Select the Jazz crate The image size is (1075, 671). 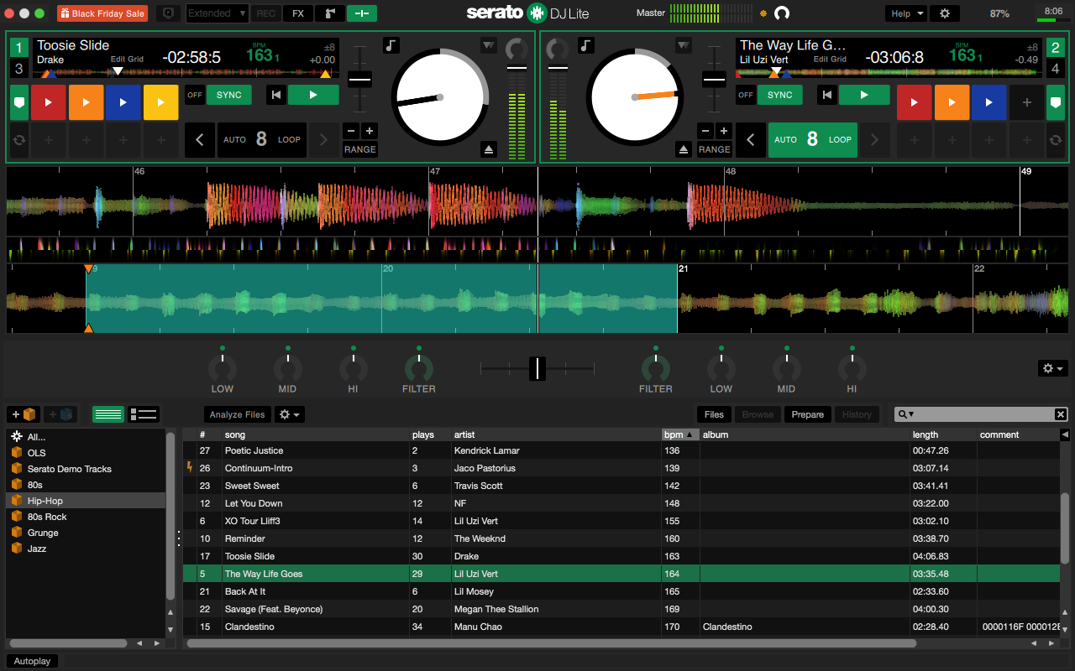(x=86, y=549)
